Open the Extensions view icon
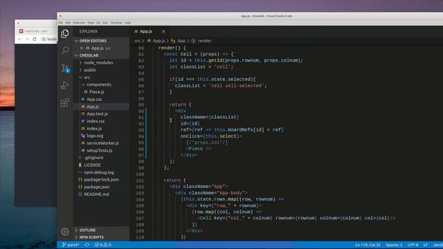The height and width of the screenshot is (249, 443). tap(65, 102)
